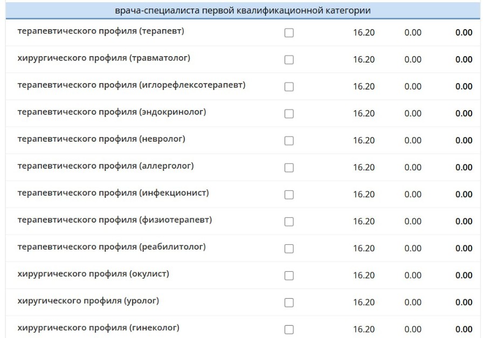Mark the аллерголог checkbox
This screenshot has width=485, height=338.
coord(289,168)
